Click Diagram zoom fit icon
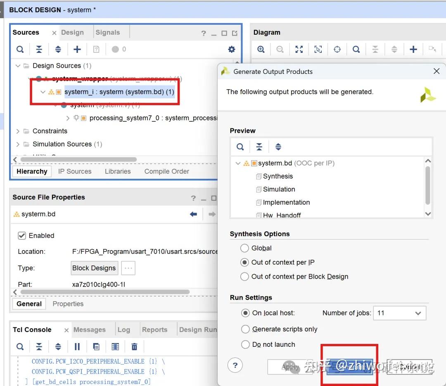 [x=299, y=49]
